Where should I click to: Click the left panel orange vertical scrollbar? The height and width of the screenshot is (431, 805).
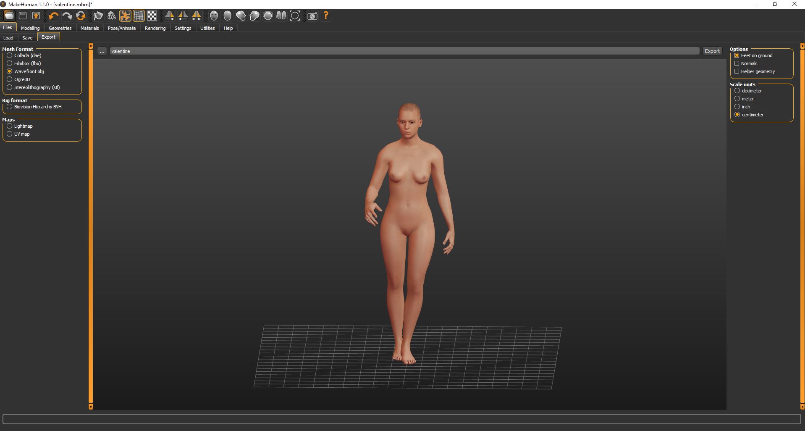pos(91,226)
